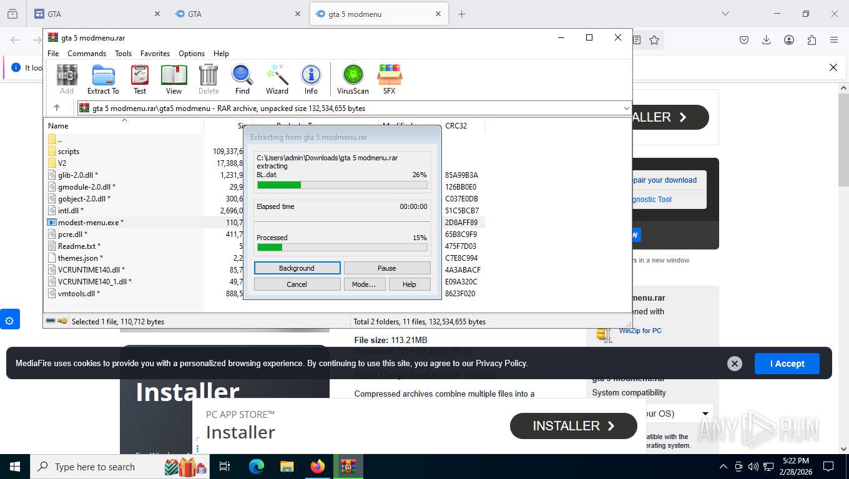Open a new Firefox tab

click(x=462, y=14)
